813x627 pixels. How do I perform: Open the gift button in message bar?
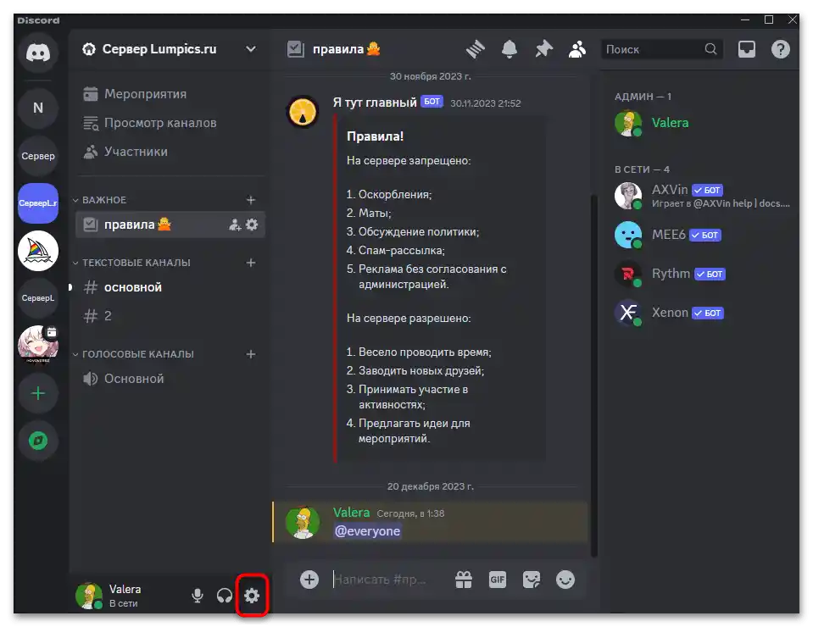point(463,580)
